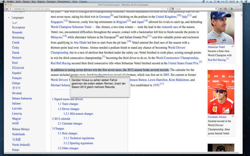Open the Polski language link
Screen dimensions: 250x156
coord(16,150)
